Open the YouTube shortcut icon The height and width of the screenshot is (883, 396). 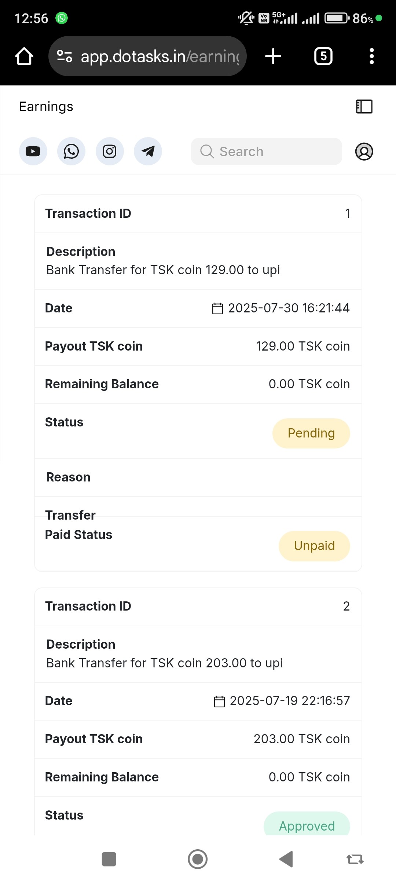(33, 151)
